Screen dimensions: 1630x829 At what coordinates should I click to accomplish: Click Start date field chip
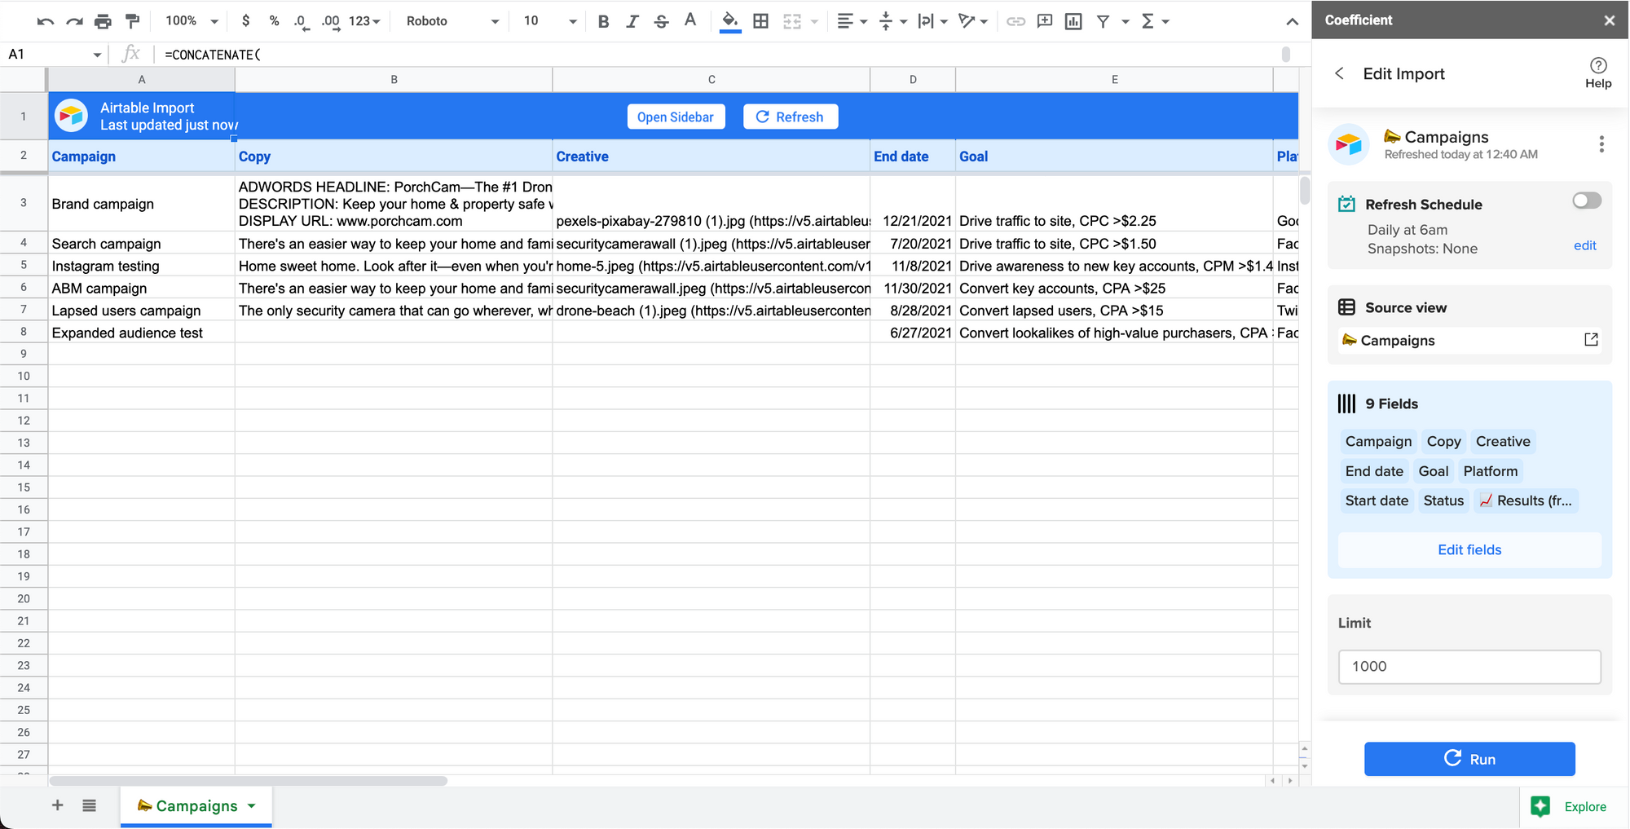tap(1377, 500)
